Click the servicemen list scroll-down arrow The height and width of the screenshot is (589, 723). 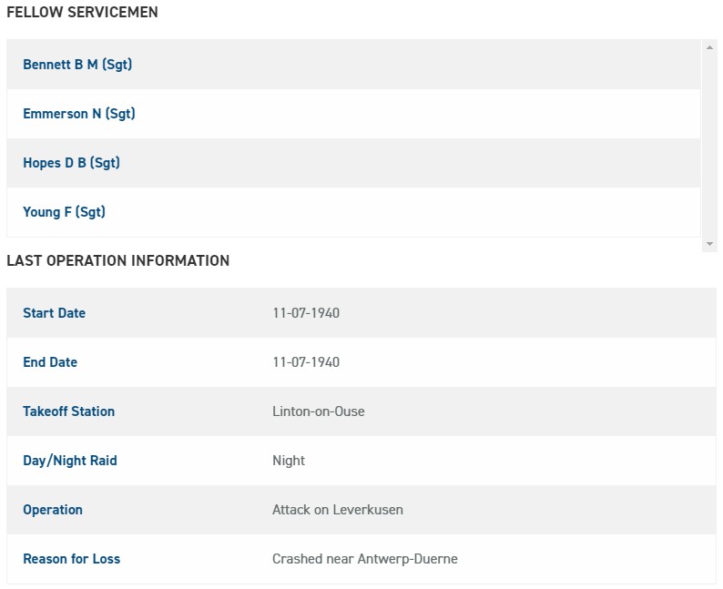[710, 244]
